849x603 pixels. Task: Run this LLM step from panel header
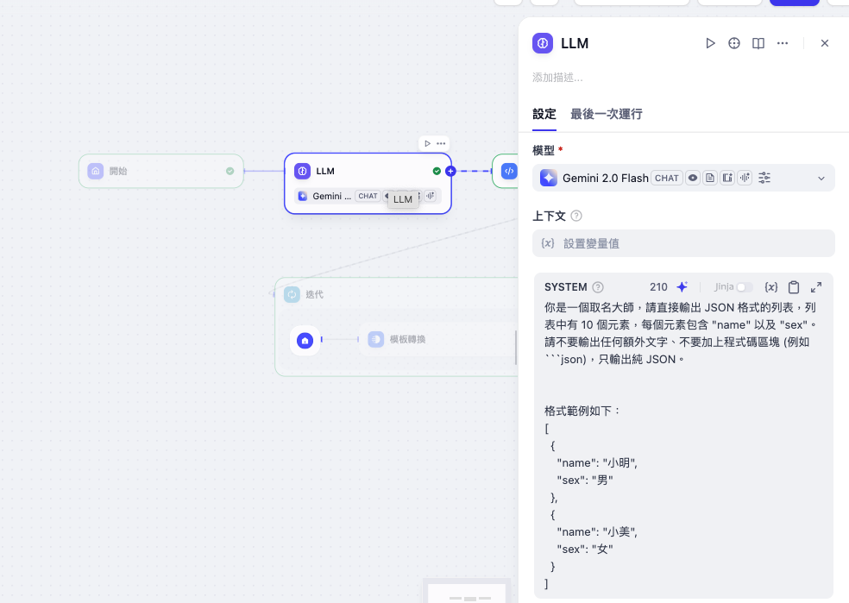coord(710,43)
